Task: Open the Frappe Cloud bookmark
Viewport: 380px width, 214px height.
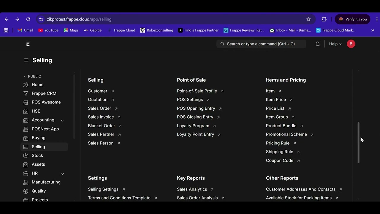Action: pyautogui.click(x=121, y=30)
